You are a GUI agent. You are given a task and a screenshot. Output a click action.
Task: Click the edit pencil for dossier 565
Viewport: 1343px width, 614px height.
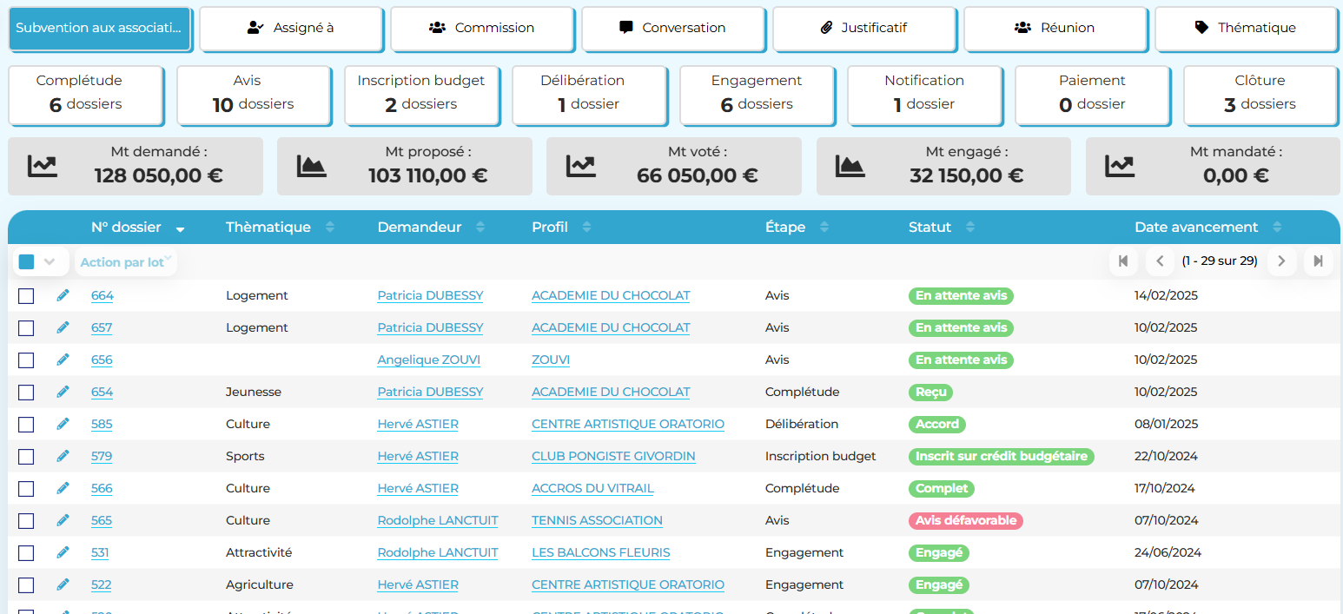[x=63, y=520]
